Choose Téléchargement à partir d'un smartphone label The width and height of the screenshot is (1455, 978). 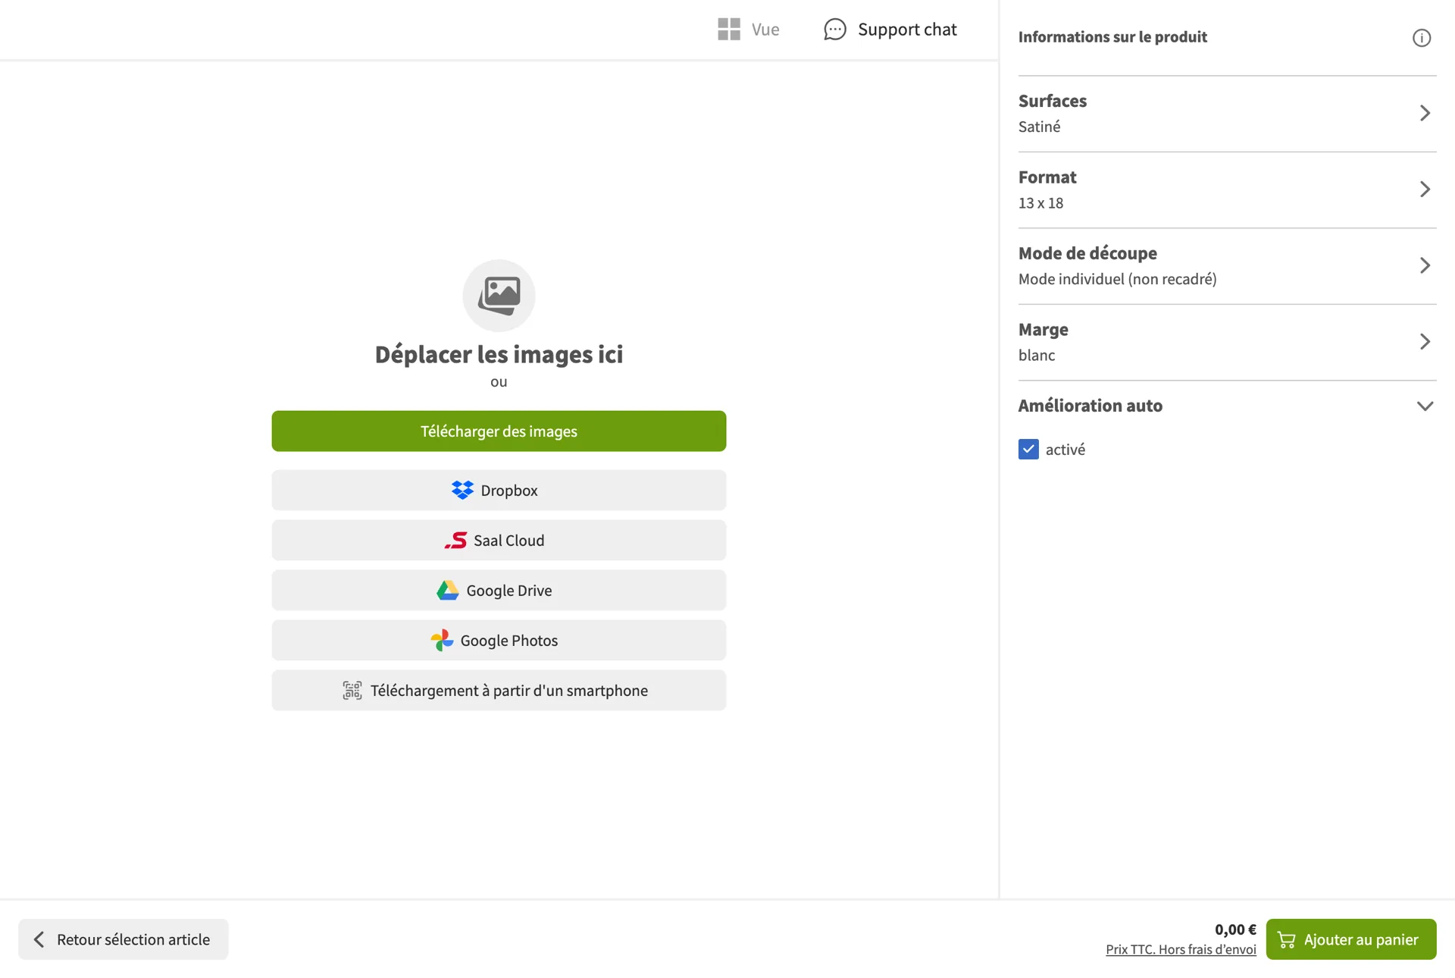(x=509, y=691)
